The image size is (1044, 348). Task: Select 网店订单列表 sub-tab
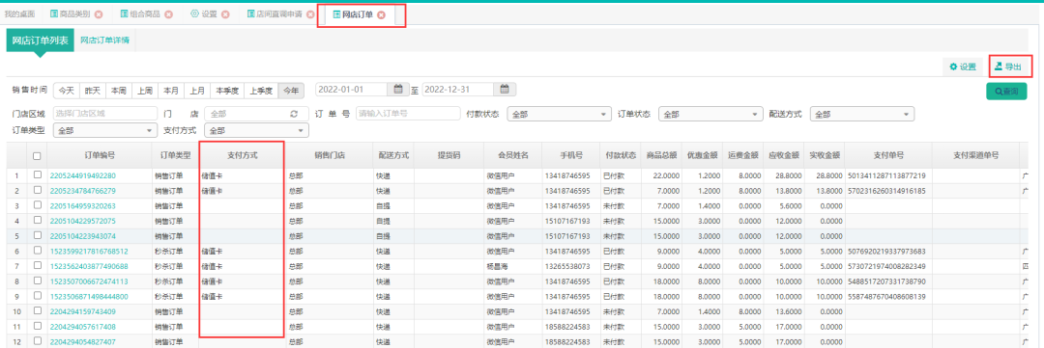click(40, 40)
